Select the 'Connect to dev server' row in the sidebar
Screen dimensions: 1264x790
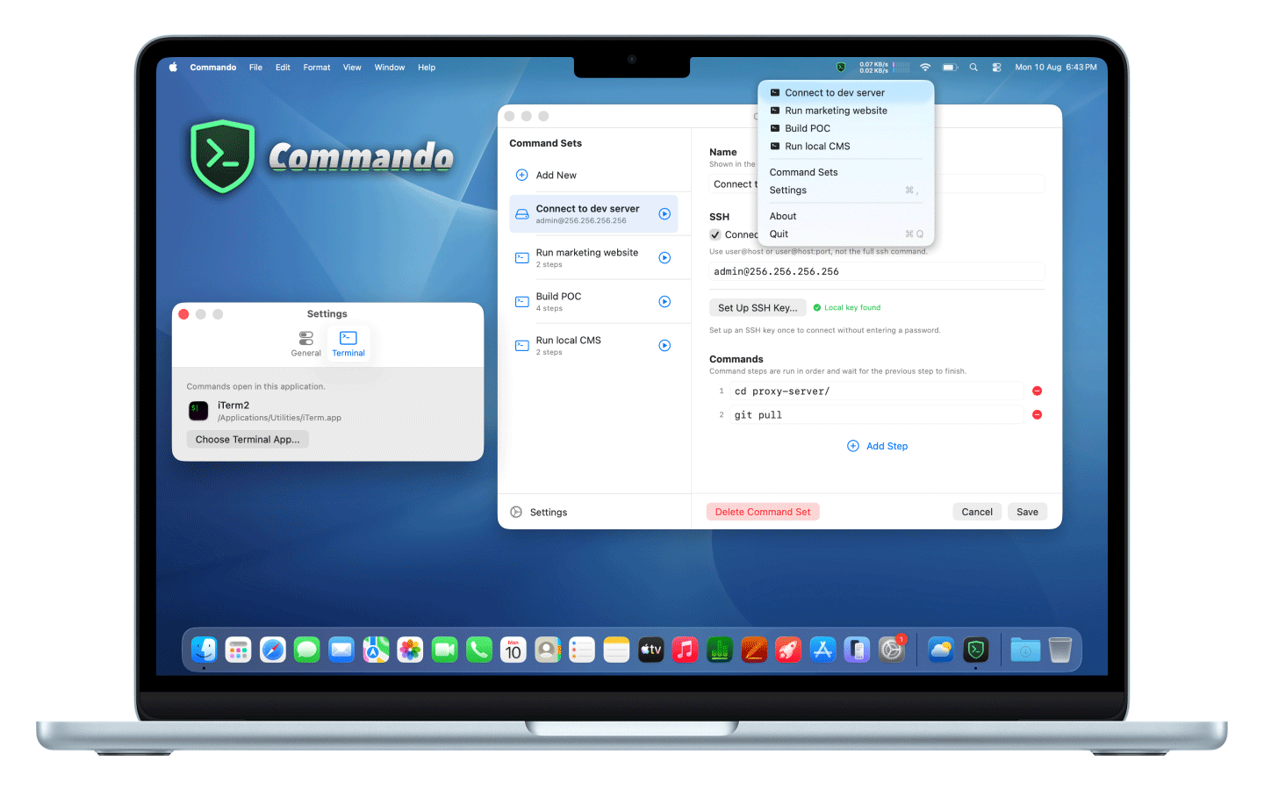[x=593, y=214]
